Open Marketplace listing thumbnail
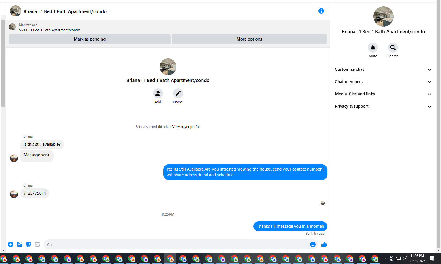The width and height of the screenshot is (441, 264). (x=12, y=27)
